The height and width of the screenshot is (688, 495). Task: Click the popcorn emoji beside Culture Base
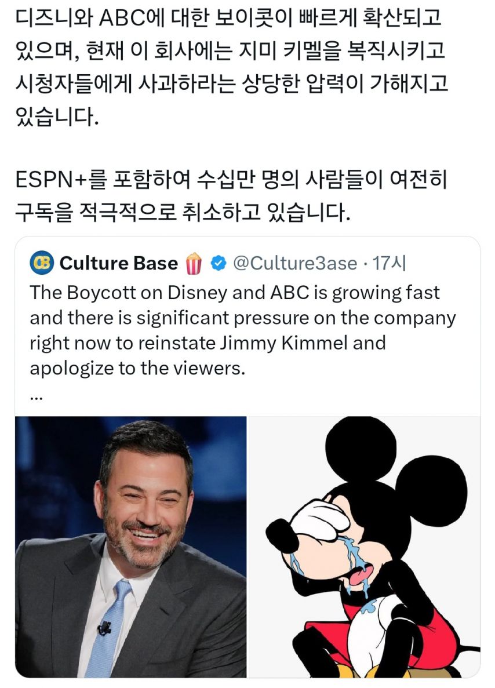[x=194, y=263]
